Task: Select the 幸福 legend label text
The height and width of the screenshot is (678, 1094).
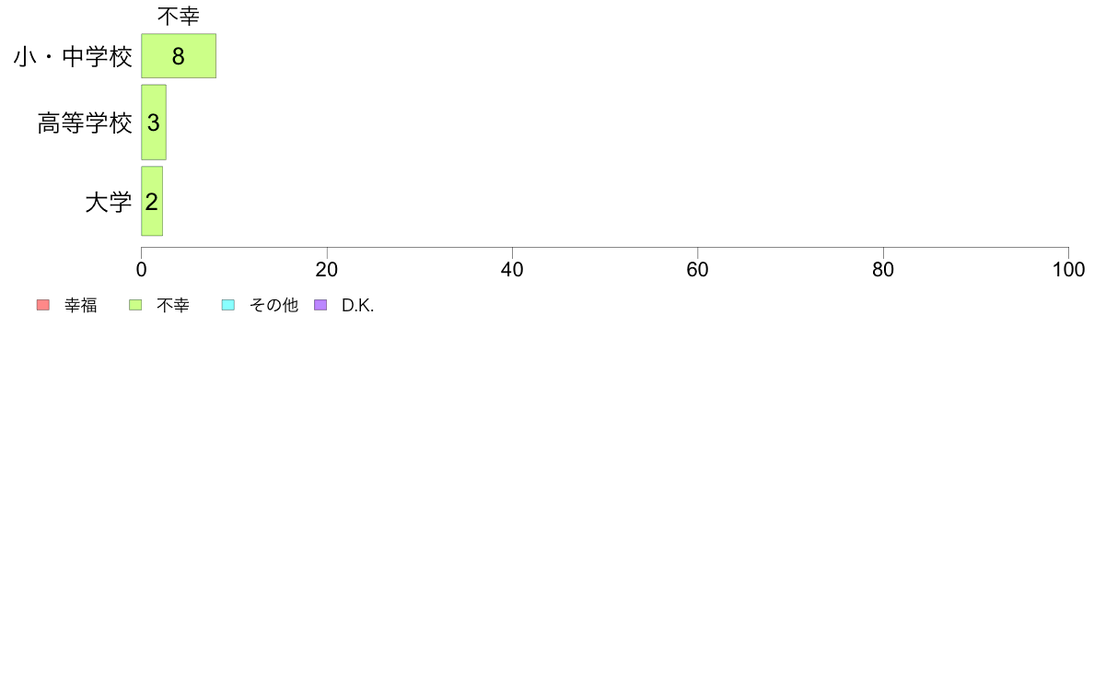Action: pos(81,306)
